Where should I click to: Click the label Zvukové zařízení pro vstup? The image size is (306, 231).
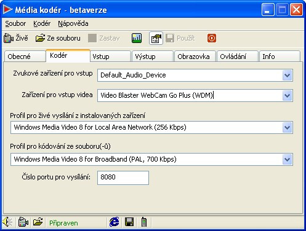pos(53,73)
